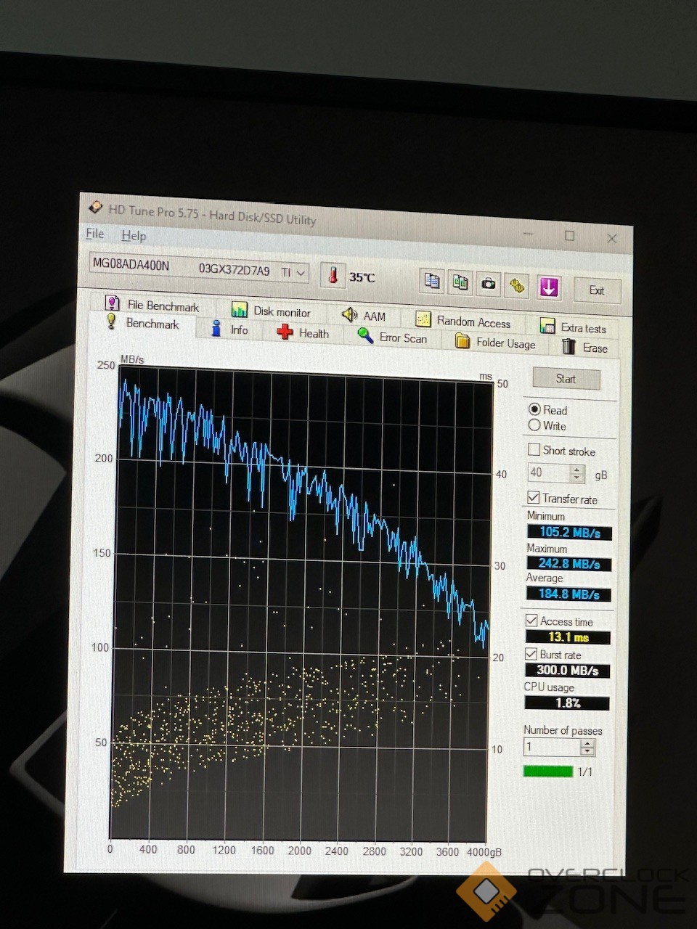
Task: Click the AAM speaker icon
Action: [349, 314]
